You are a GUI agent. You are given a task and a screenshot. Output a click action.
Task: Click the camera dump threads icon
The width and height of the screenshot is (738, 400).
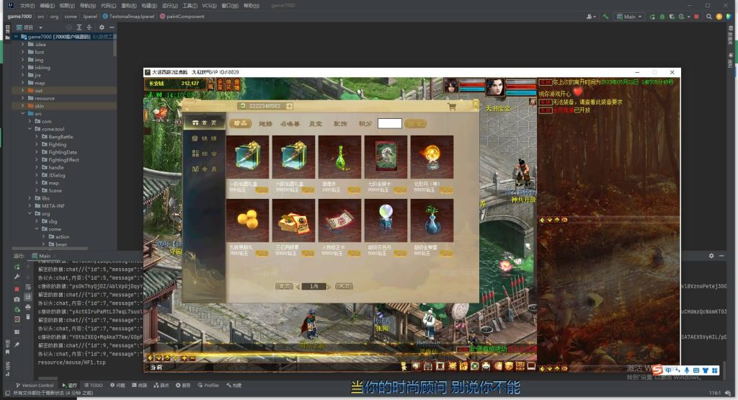pos(17,300)
